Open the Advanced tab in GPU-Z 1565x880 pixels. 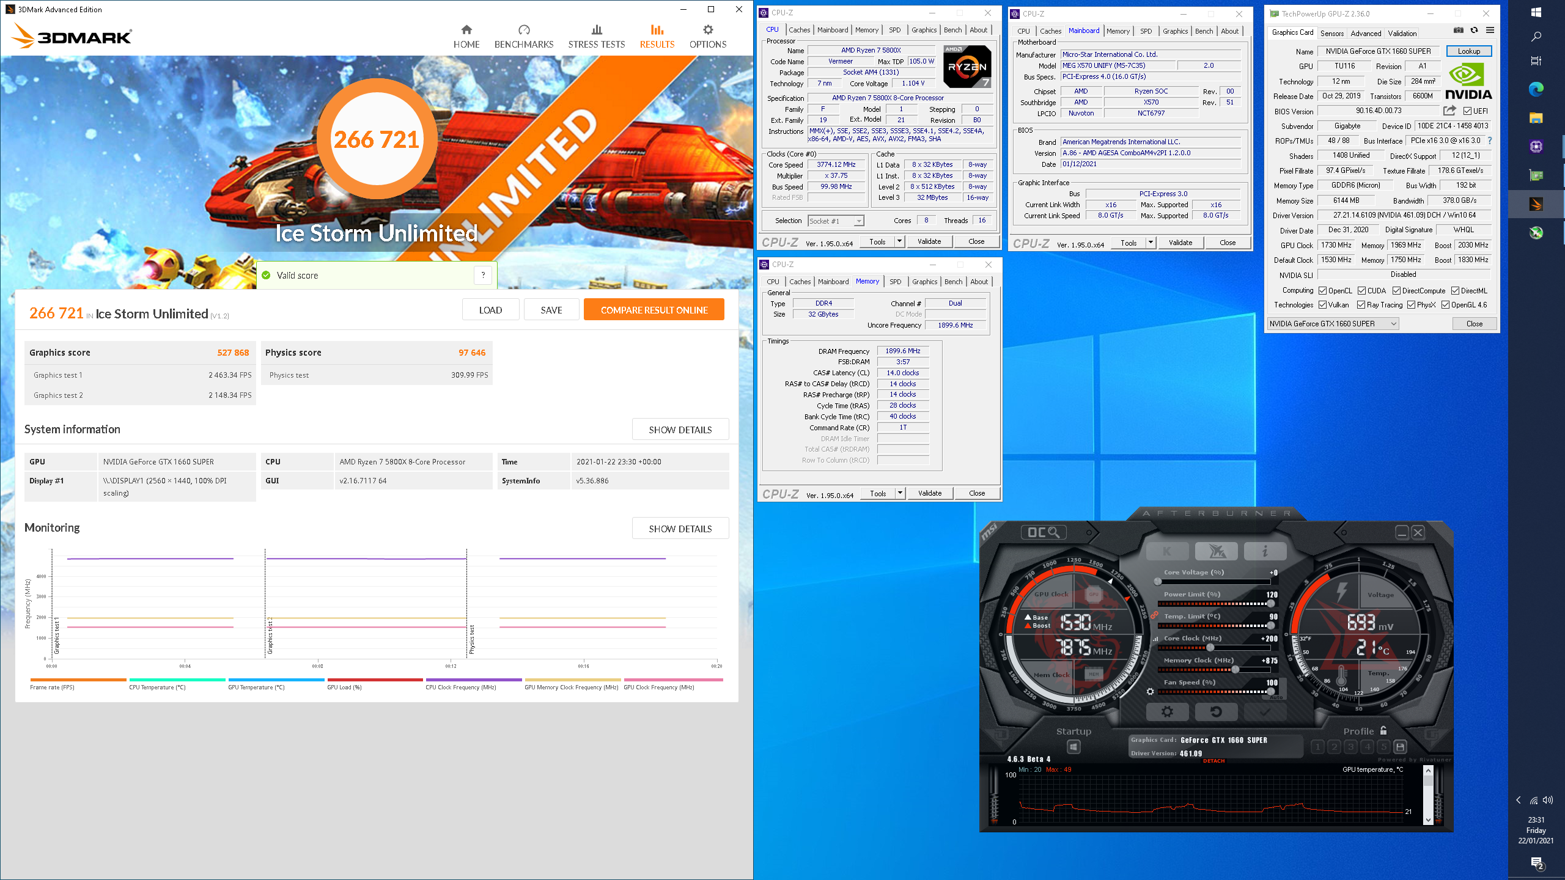[x=1366, y=34]
